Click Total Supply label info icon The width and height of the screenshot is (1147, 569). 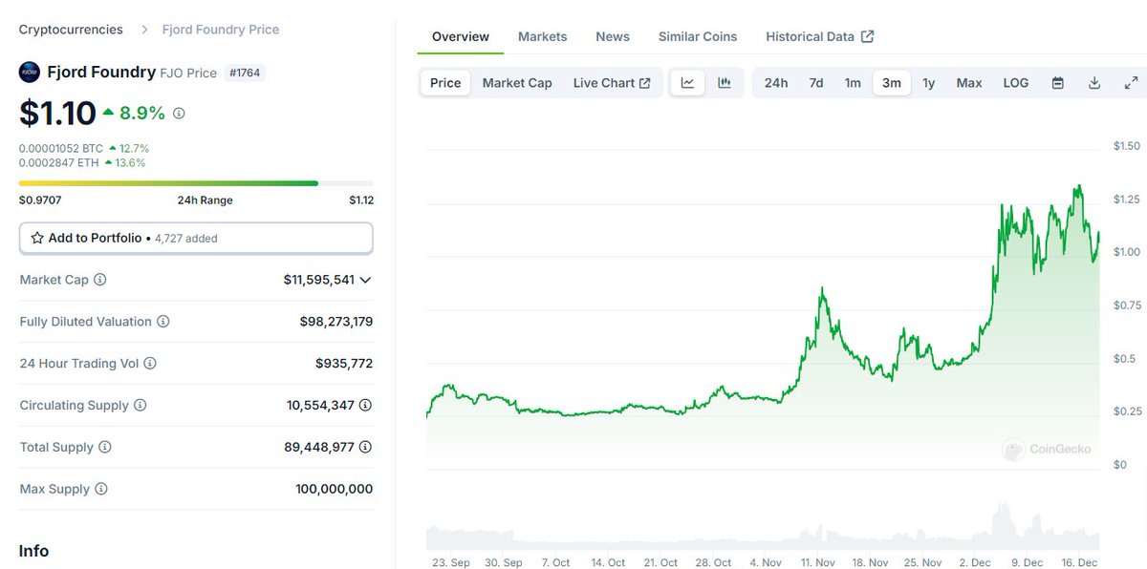click(105, 447)
